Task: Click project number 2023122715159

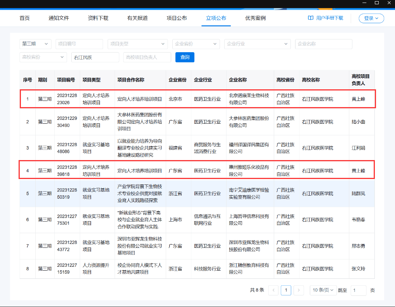Action: pos(67,269)
